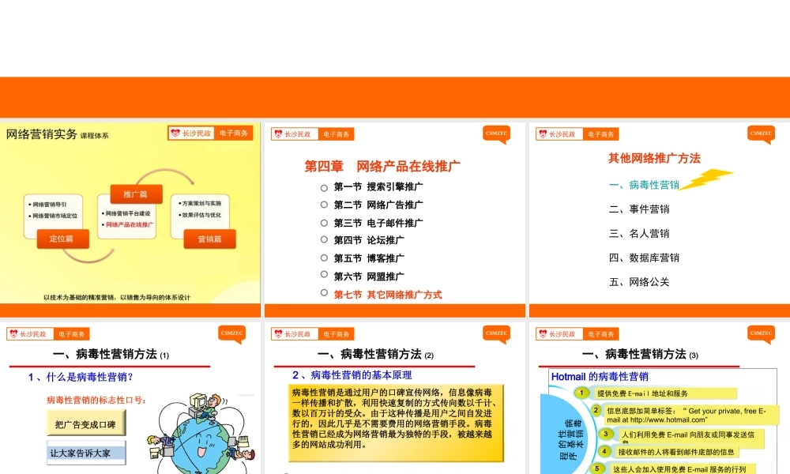
Task: Open the 二、事件营销 list item
Action: coord(639,209)
